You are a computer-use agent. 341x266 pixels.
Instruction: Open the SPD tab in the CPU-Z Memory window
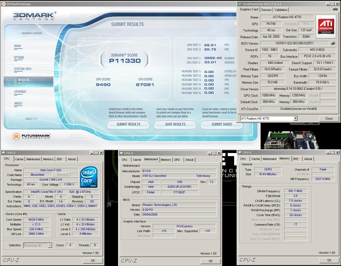(295, 159)
